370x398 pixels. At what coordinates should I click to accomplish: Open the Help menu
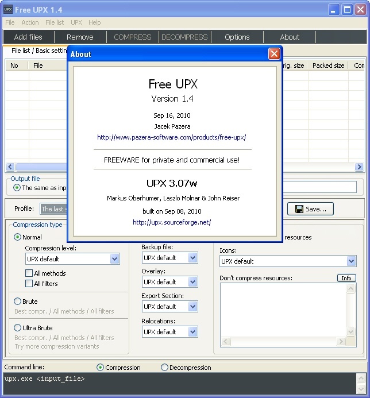click(x=94, y=22)
